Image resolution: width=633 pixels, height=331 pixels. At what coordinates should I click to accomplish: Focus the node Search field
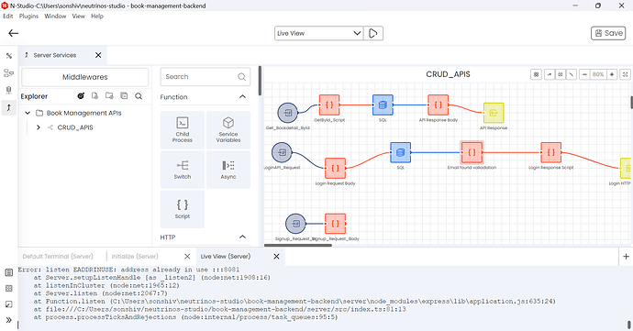[205, 77]
